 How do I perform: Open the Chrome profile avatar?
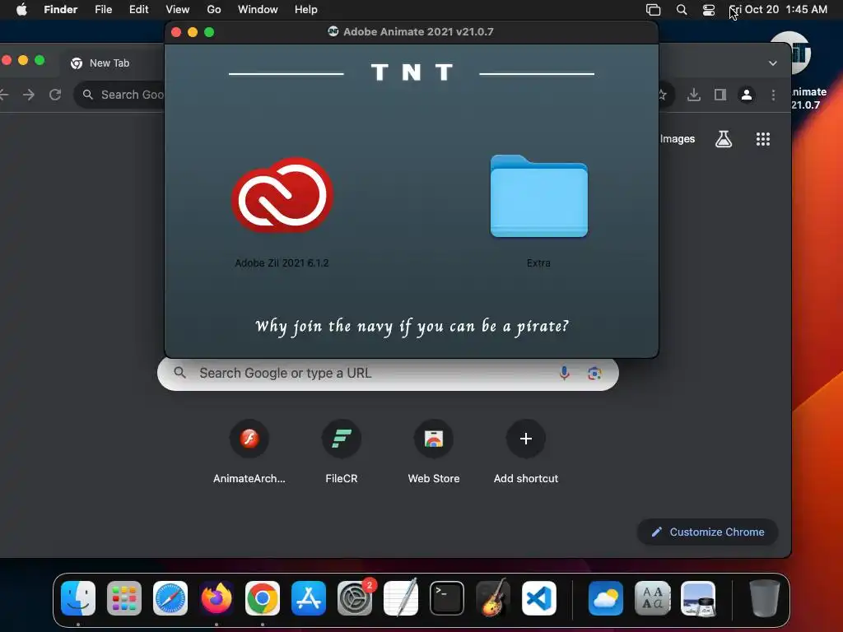(x=747, y=95)
